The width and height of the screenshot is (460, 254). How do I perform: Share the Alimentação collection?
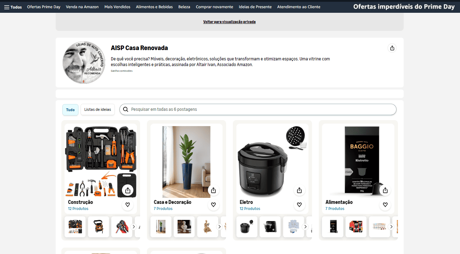point(385,190)
